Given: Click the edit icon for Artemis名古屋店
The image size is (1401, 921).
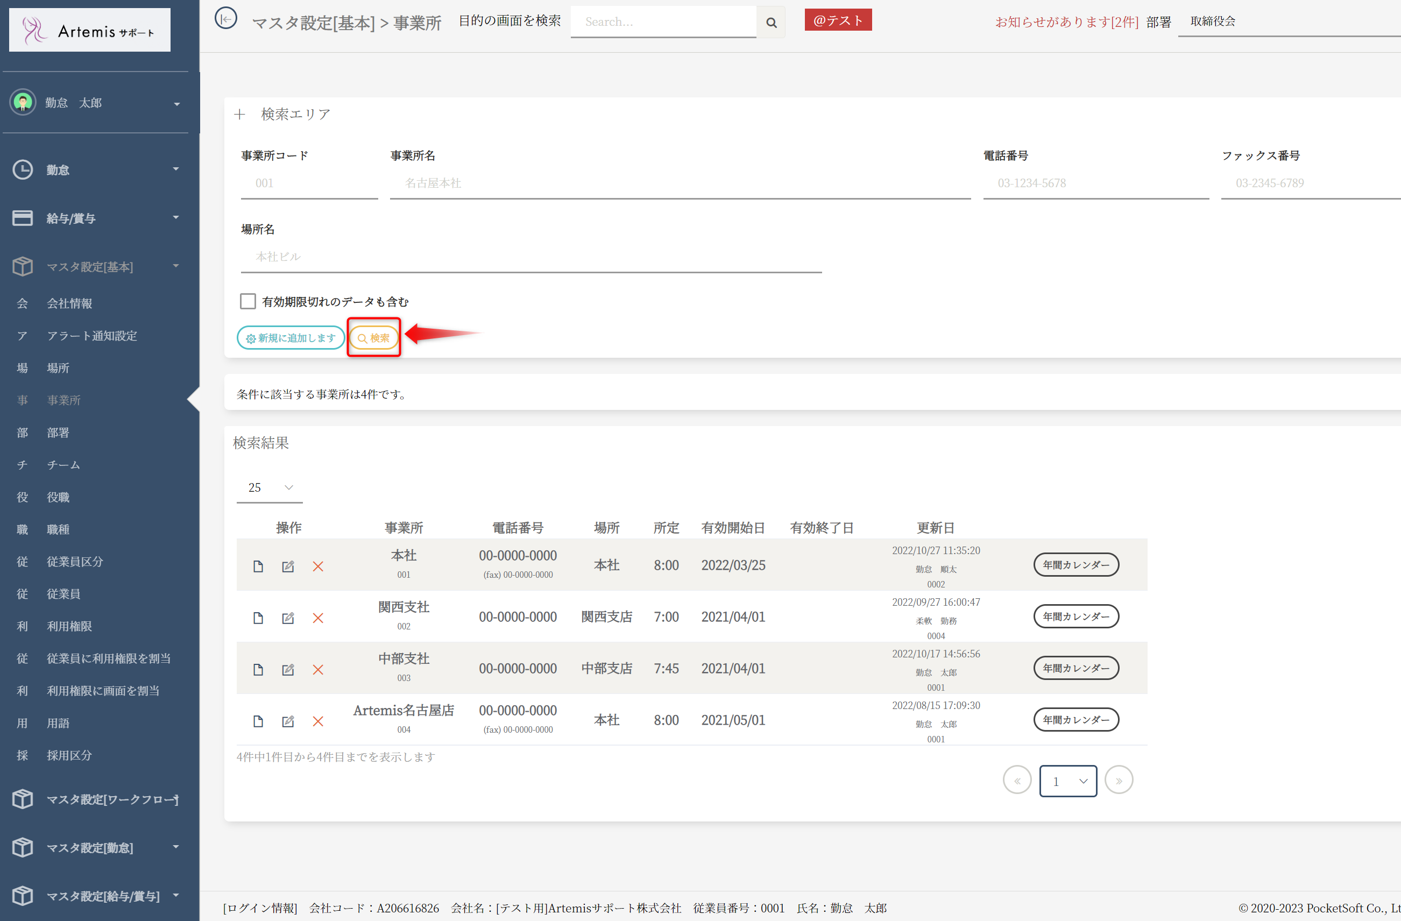Looking at the screenshot, I should [288, 721].
